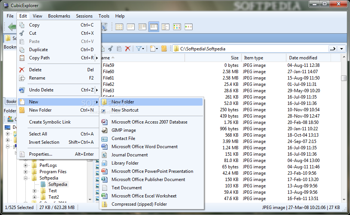Click the Excel Worksheet icon in submenu
The height and width of the screenshot is (215, 350).
point(104,196)
